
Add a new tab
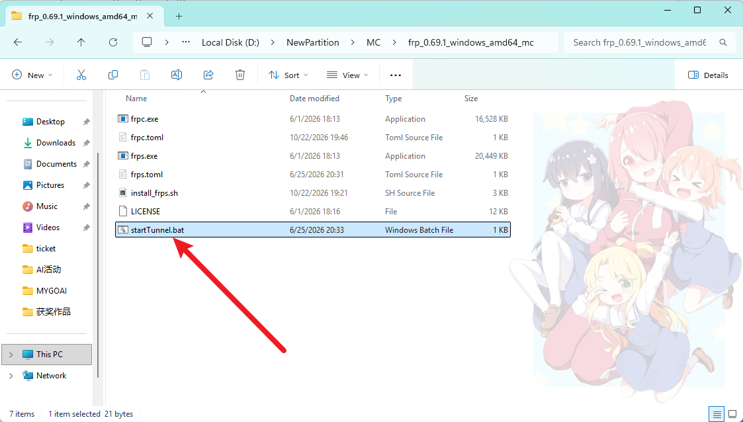[179, 16]
